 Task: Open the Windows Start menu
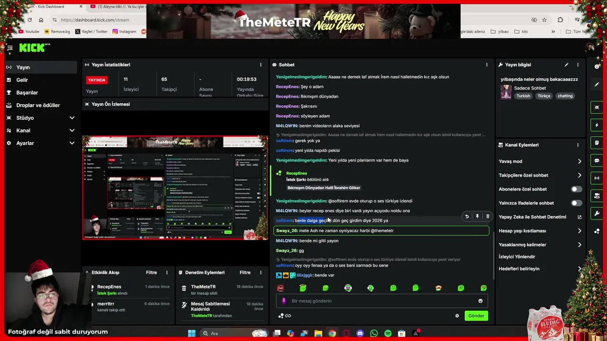[x=192, y=333]
